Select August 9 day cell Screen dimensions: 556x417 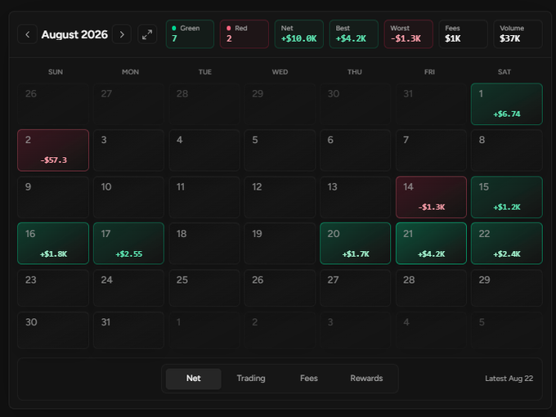[x=53, y=197]
